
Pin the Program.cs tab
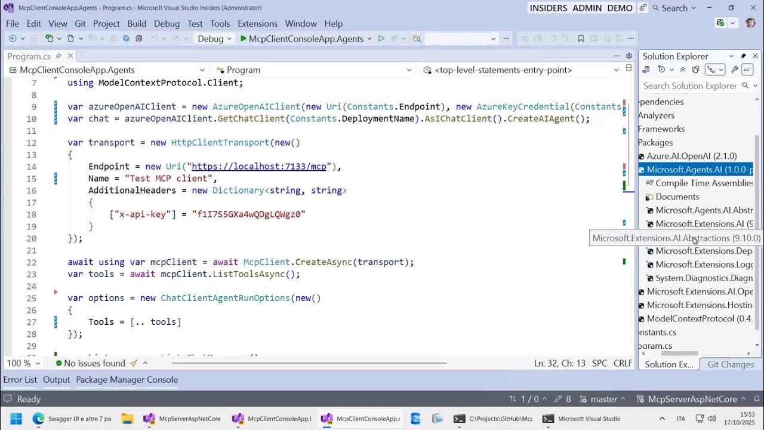(58, 56)
